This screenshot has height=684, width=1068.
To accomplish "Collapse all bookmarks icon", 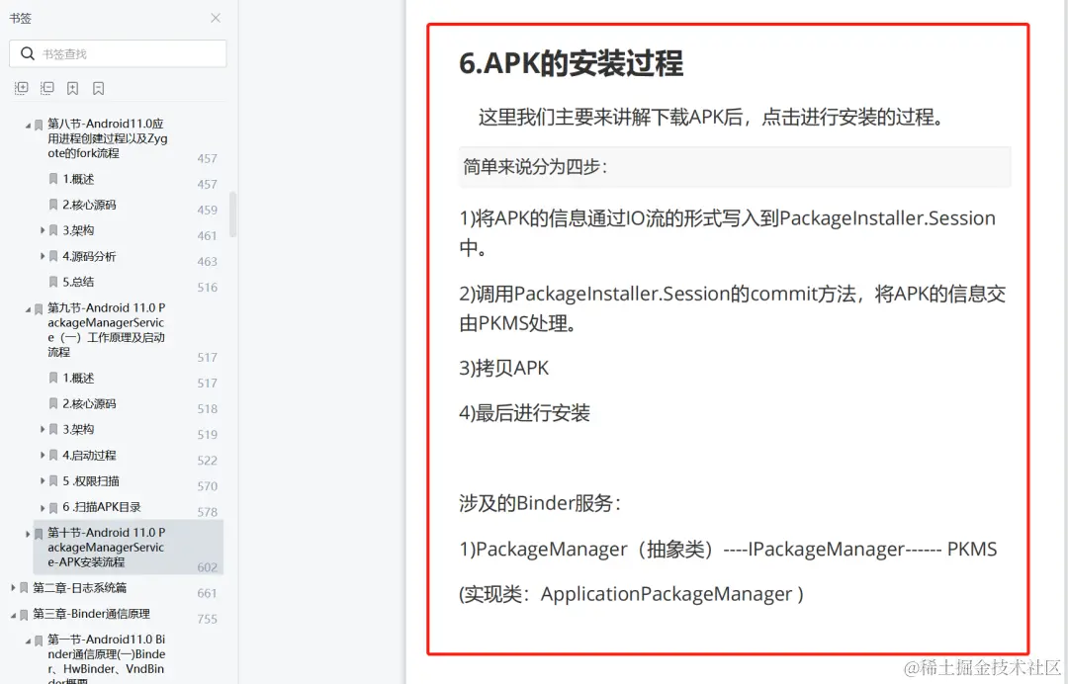I will (47, 88).
